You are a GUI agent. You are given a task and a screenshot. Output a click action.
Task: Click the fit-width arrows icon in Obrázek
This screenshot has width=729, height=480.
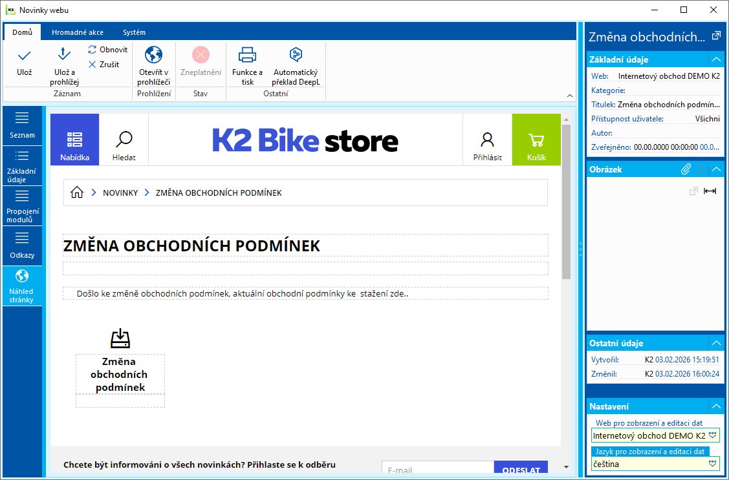click(710, 191)
